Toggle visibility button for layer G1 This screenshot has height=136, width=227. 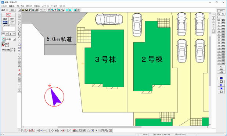(223, 23)
